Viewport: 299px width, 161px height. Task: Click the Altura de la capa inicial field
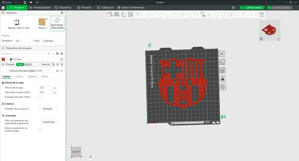(x=48, y=92)
